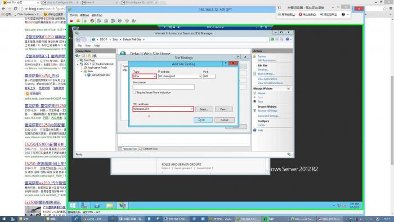The width and height of the screenshot is (394, 222).
Task: Click the forward arrow in IIS Manager
Action: click(x=84, y=39)
